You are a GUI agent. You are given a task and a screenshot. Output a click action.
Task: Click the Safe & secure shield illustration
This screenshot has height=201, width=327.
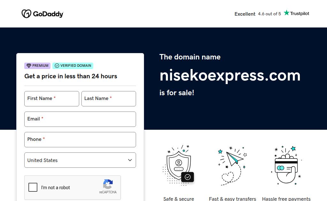(x=178, y=165)
